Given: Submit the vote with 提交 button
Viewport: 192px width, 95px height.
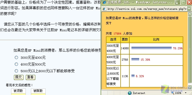Looking at the screenshot, I should tap(19, 77).
